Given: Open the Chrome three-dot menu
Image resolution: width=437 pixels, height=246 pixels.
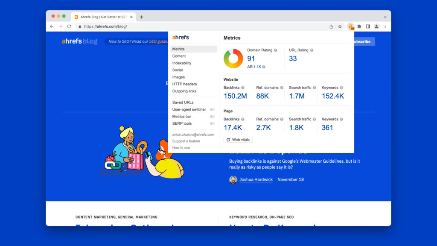Looking at the screenshot, I should pos(385,26).
